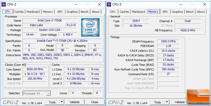The image size is (211, 106).
Task: Expand the Processor #1 selection dropdown
Action: [48, 93]
